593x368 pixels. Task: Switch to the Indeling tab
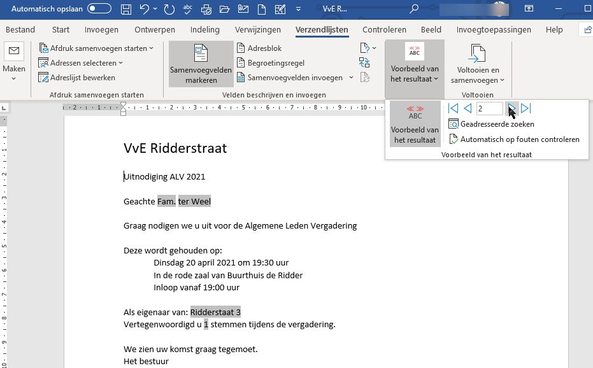click(204, 29)
